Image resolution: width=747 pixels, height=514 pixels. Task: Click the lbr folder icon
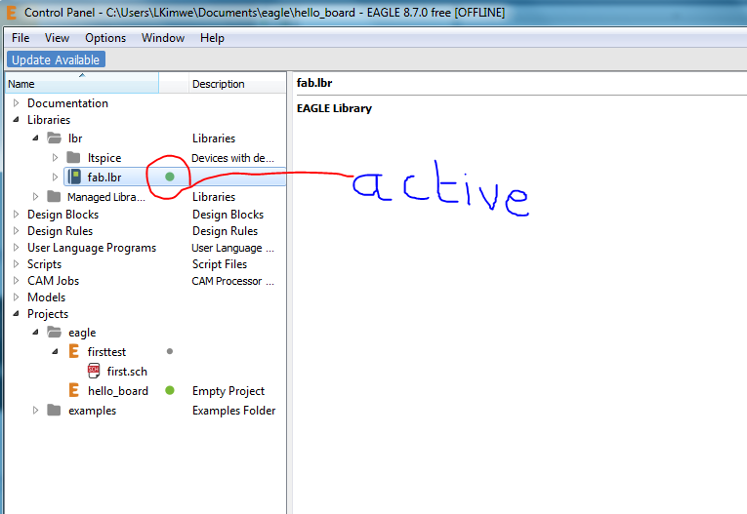[x=55, y=138]
